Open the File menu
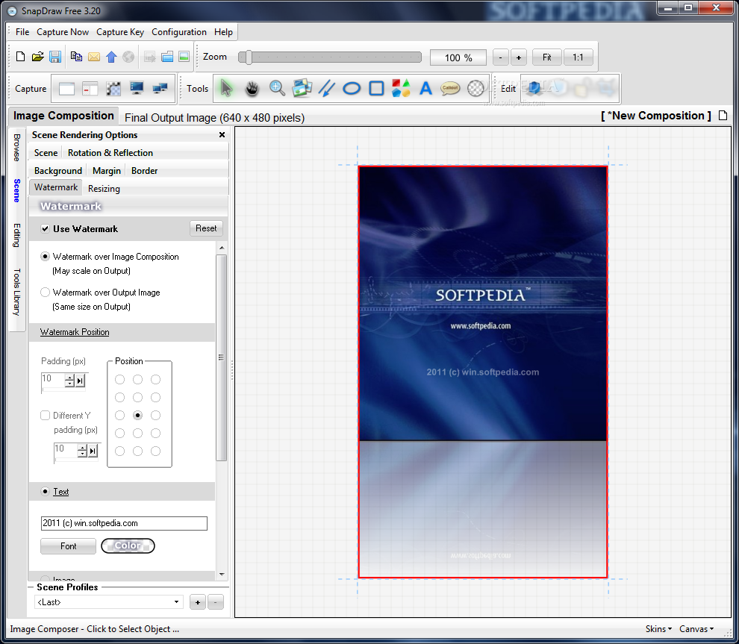This screenshot has height=644, width=739. (x=22, y=32)
